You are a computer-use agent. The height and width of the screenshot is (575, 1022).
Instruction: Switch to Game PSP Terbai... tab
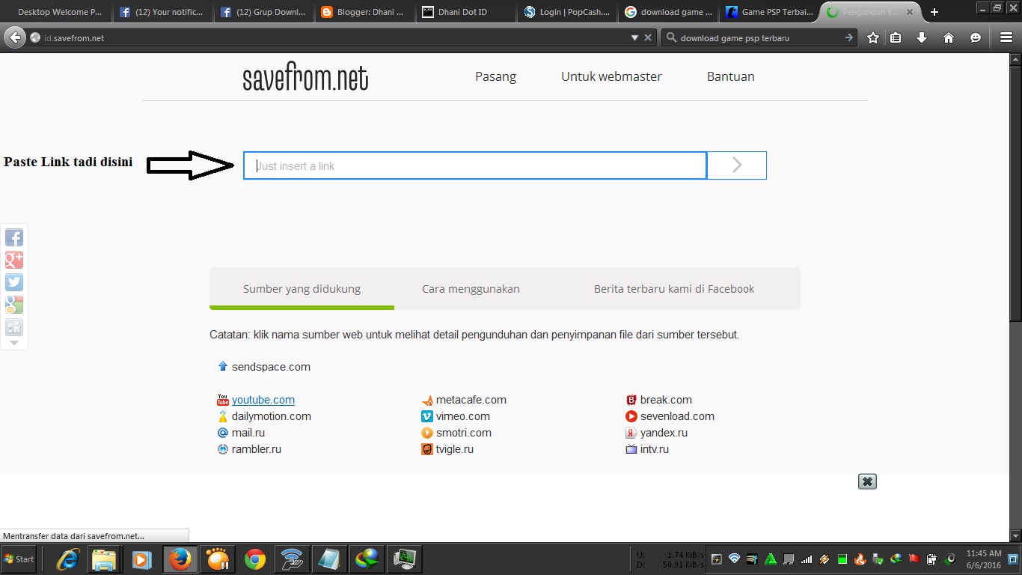[770, 12]
